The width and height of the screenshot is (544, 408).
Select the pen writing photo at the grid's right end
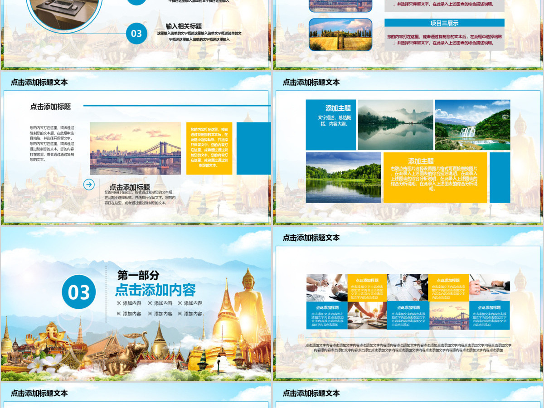click(x=490, y=287)
